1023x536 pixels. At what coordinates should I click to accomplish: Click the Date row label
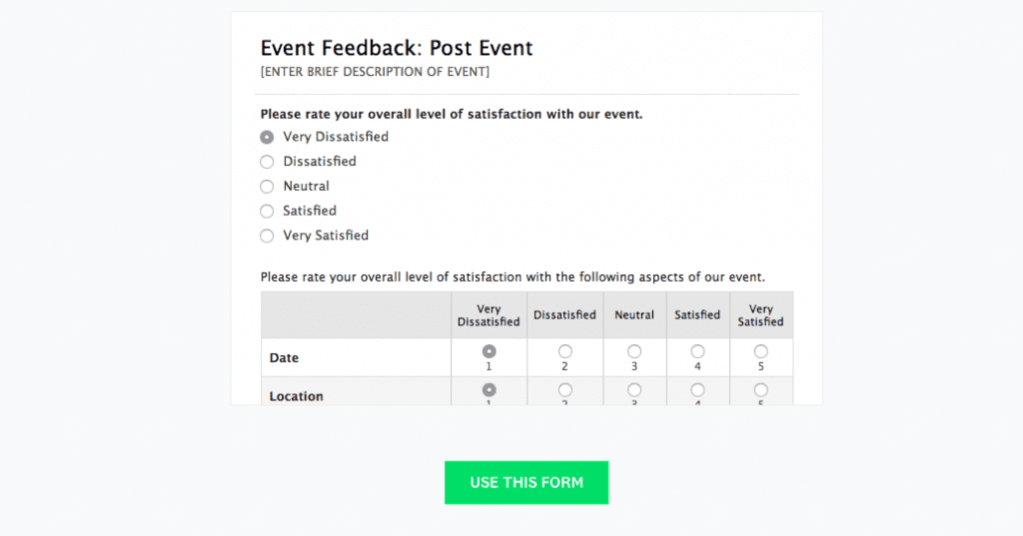(x=284, y=358)
